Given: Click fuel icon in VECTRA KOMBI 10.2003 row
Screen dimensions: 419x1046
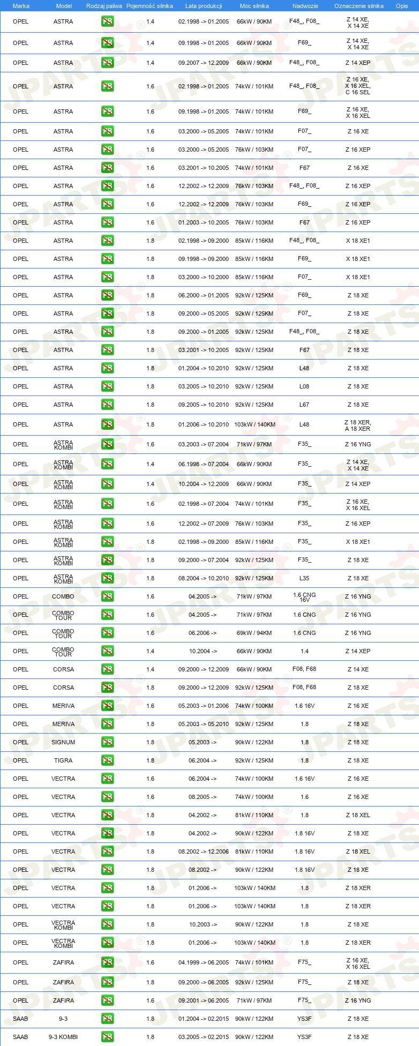Looking at the screenshot, I should [107, 924].
